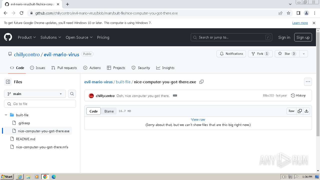Open commit 09bc333 link
Image resolution: width=320 pixels, height=180 pixels.
click(x=268, y=95)
